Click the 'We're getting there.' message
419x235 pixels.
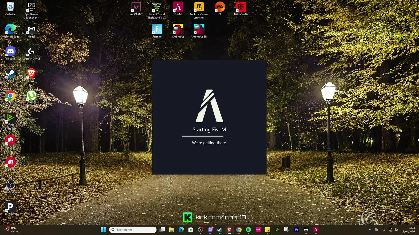coord(209,143)
